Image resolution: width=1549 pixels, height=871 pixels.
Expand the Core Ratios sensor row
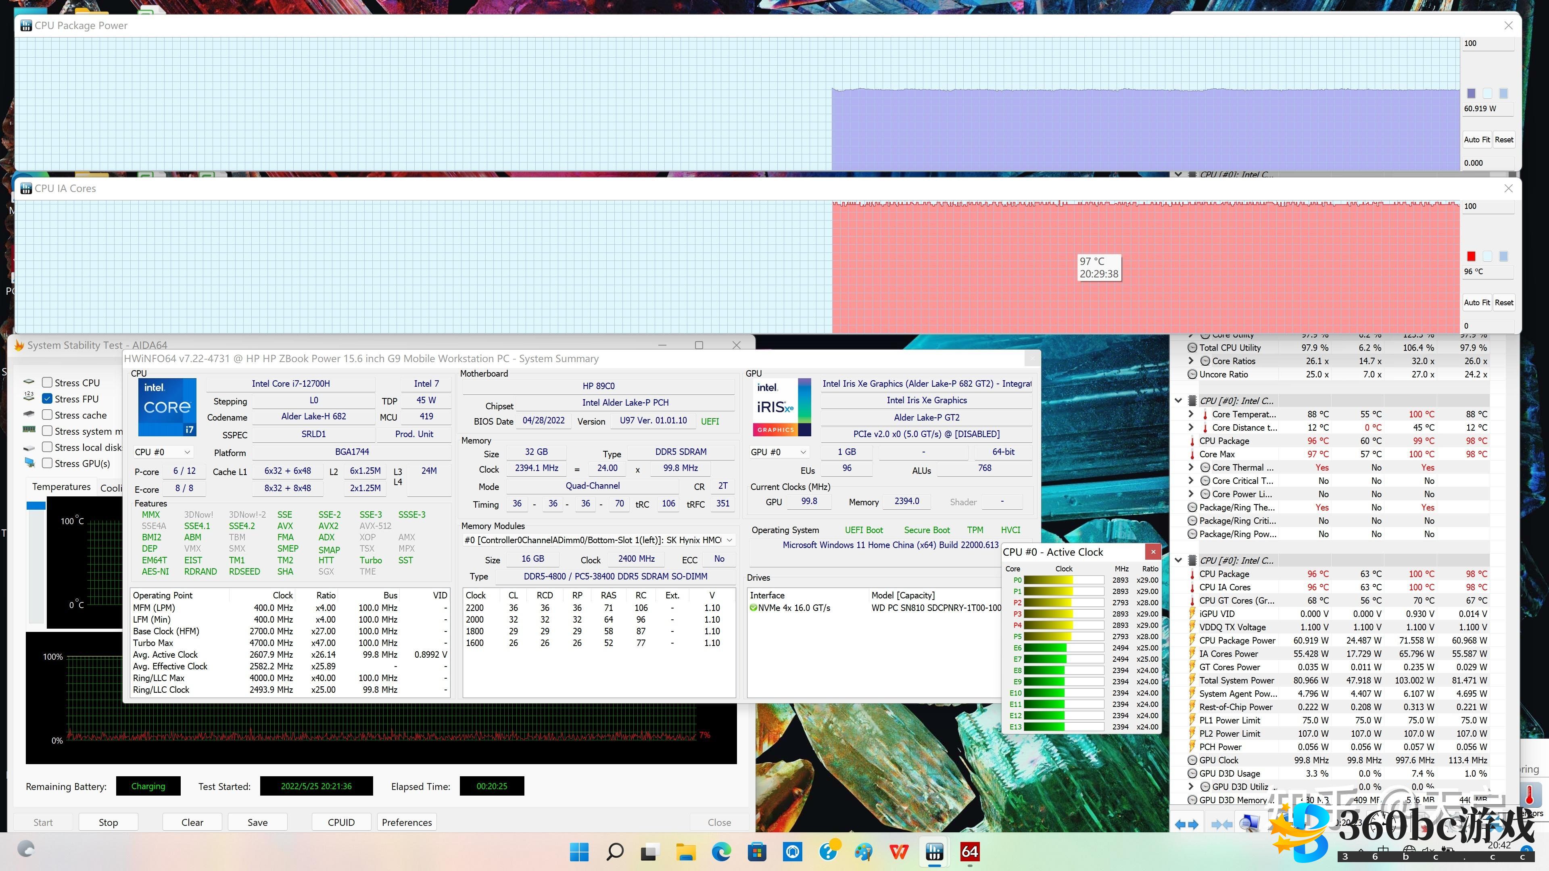1191,360
